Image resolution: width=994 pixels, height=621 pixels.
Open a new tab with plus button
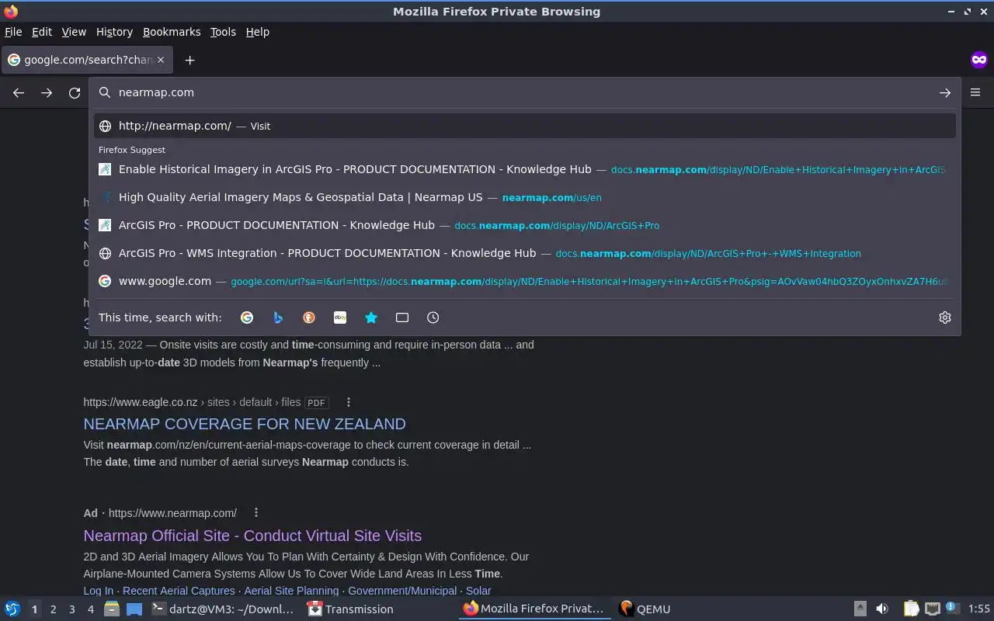click(x=189, y=60)
